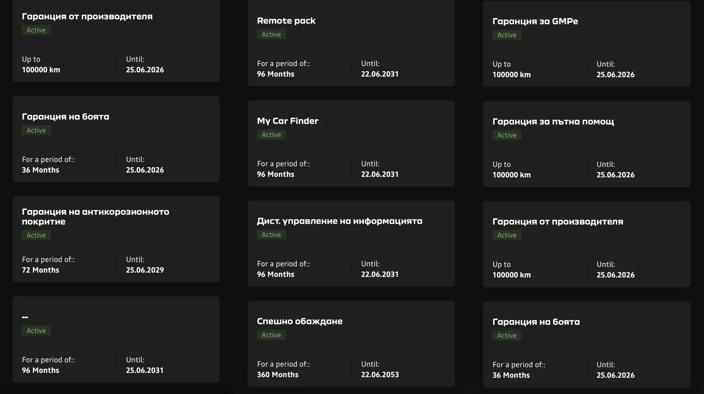Viewport: 704px width, 394px height.
Task: Open the Remote pack card title
Action: point(286,21)
